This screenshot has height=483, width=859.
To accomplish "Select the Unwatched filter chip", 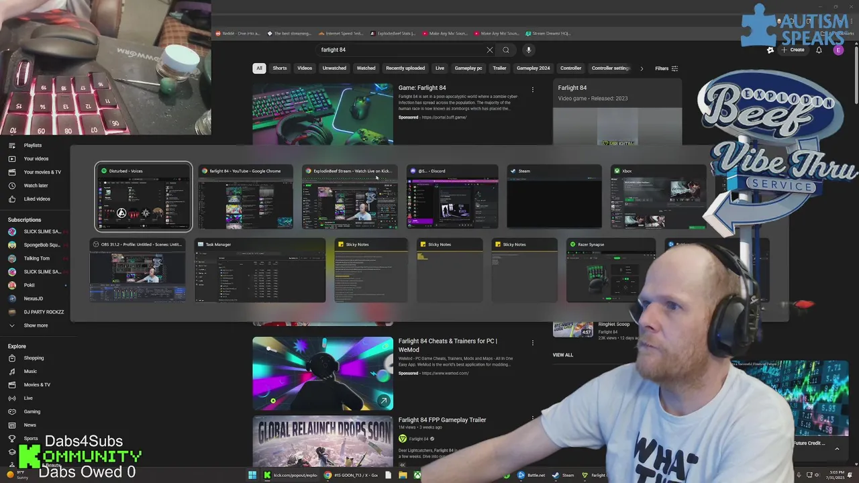I will (334, 68).
